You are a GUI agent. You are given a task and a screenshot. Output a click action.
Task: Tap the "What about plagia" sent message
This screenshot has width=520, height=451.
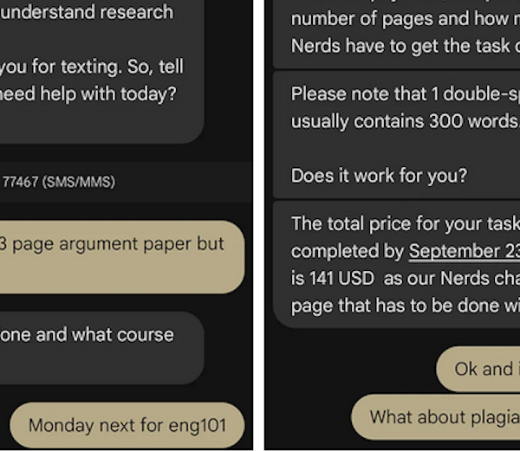click(x=444, y=416)
